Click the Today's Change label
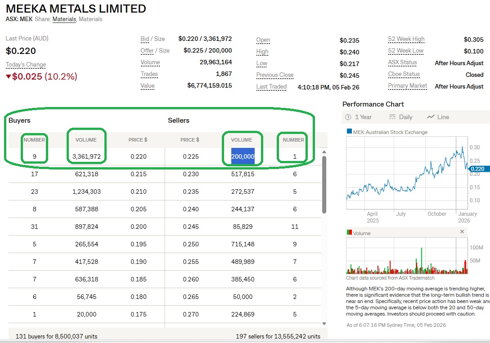 pos(26,65)
